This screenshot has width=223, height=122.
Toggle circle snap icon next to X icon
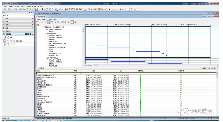point(102,9)
